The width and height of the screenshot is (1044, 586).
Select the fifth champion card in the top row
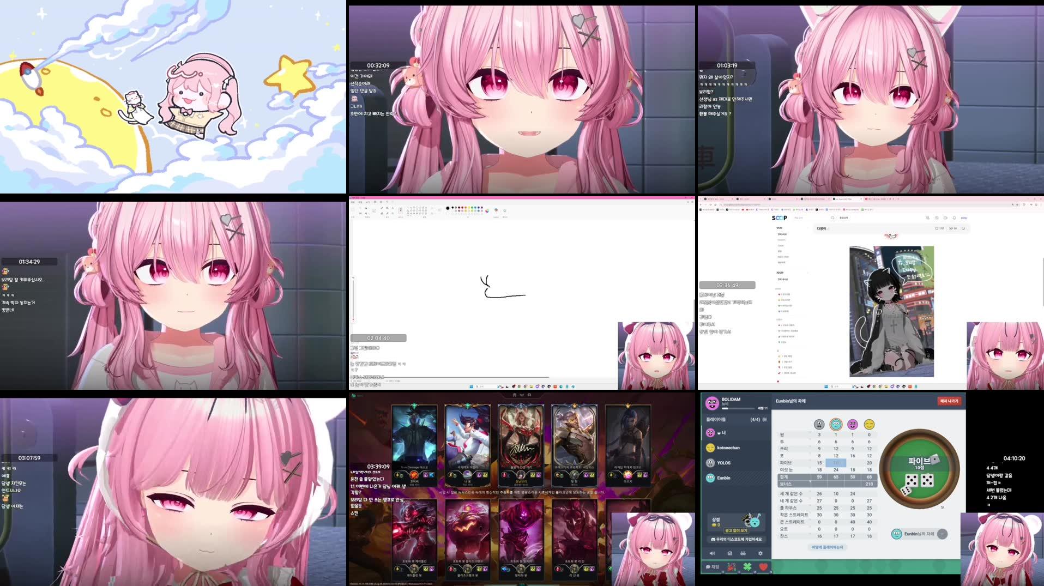pos(628,445)
